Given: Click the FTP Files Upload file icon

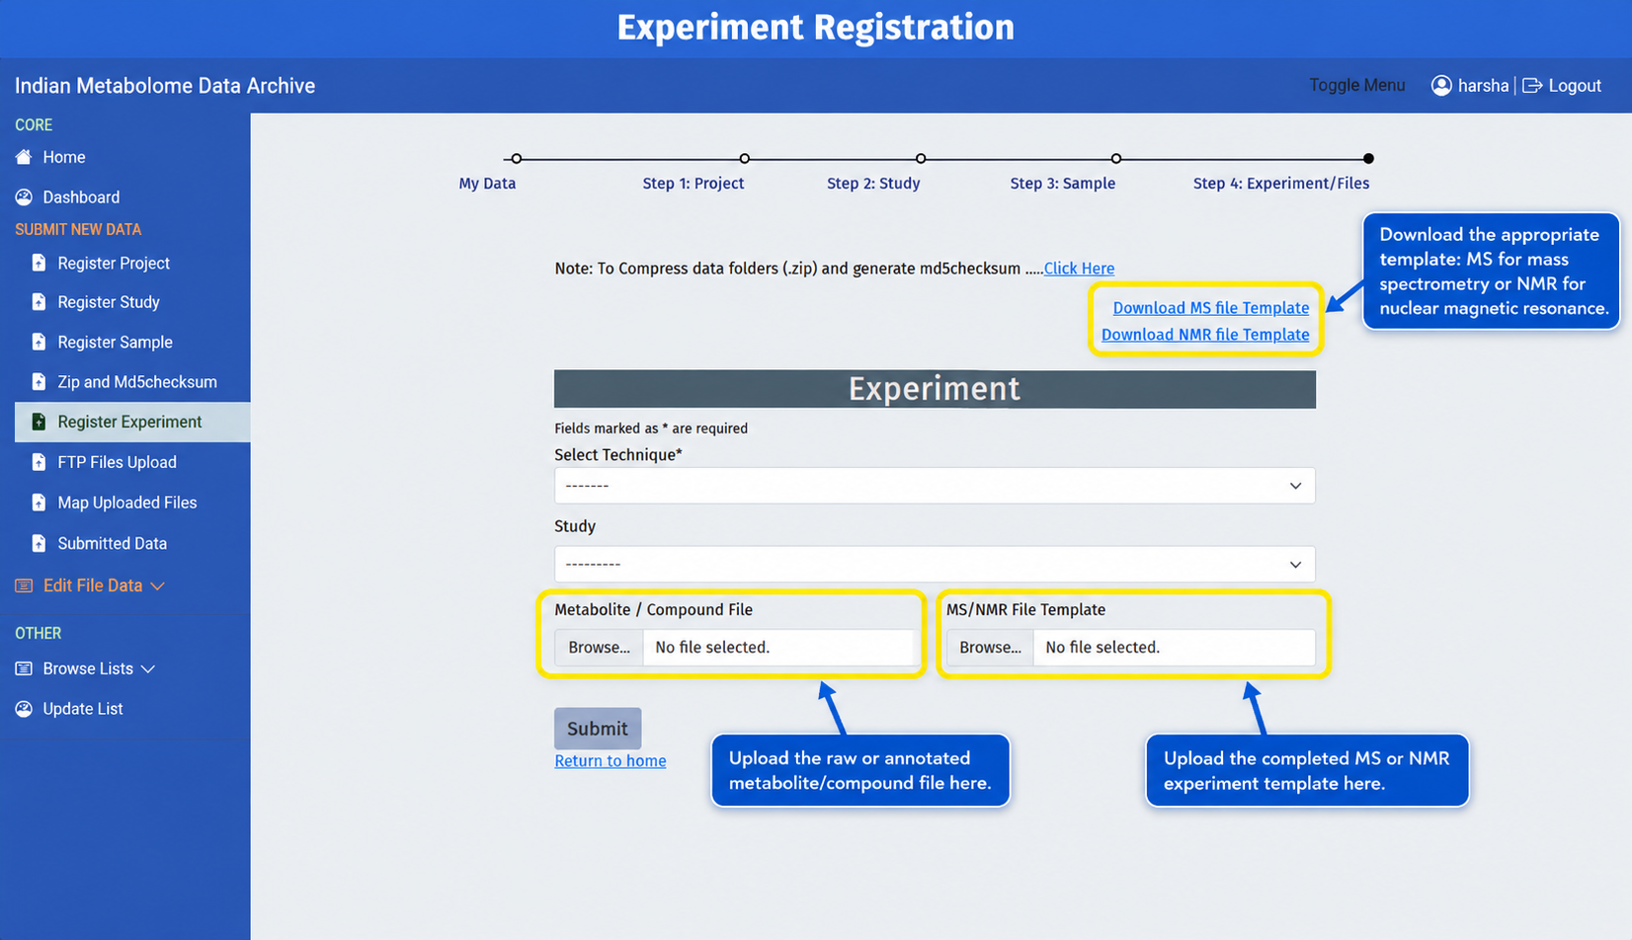Looking at the screenshot, I should tap(39, 462).
